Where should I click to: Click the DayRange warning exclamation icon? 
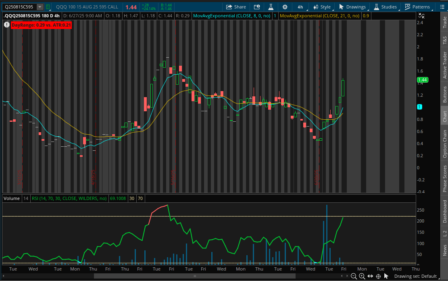click(6, 25)
